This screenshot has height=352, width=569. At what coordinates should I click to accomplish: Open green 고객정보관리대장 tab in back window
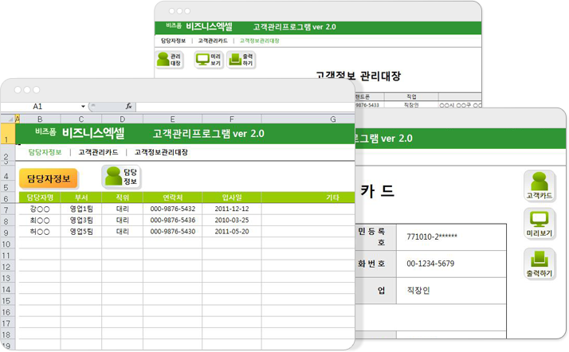coord(259,41)
